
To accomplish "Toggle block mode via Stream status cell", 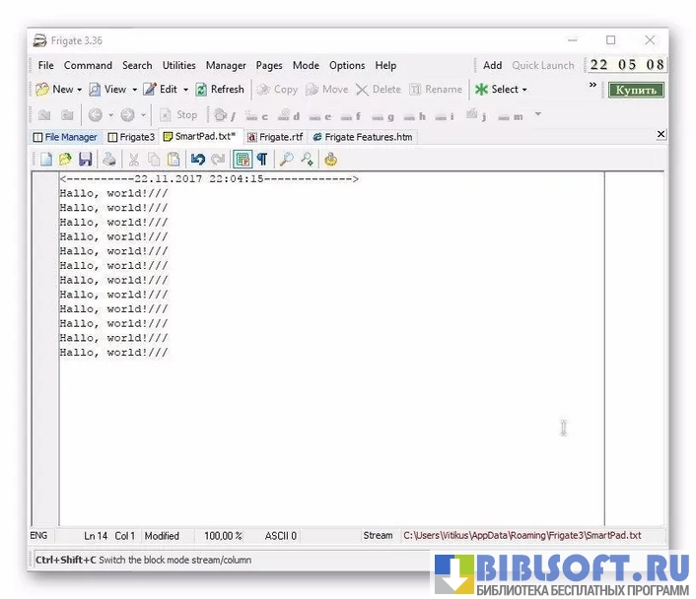I will 378,536.
